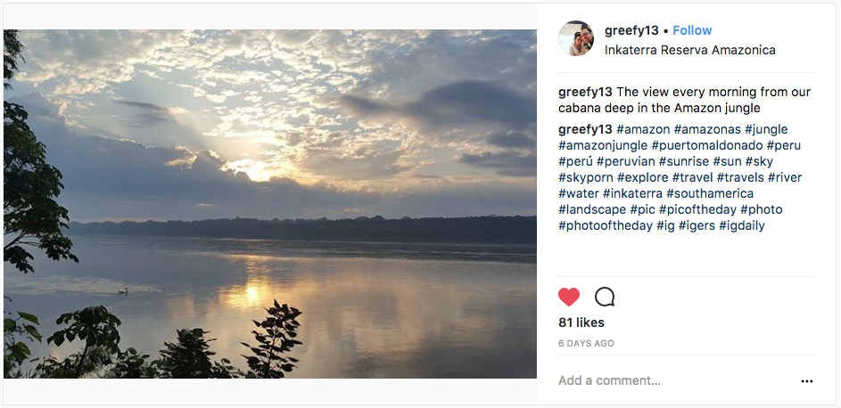Open greefy13 username in post header
841x408 pixels.
click(x=631, y=30)
